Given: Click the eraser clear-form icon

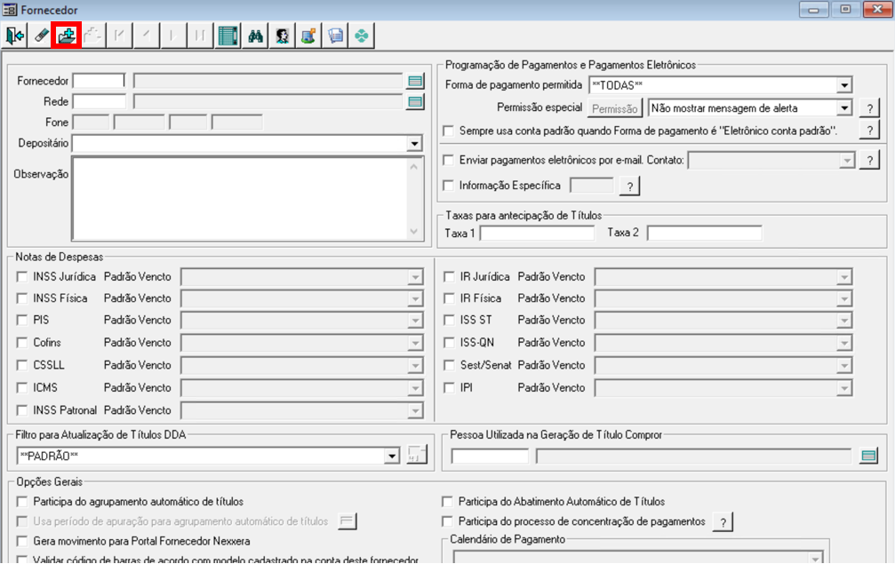Looking at the screenshot, I should point(41,36).
